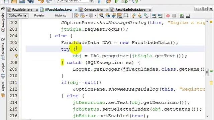The height and width of the screenshot is (120, 214).
Task: Click the top yellow error stripe marker
Action: pyautogui.click(x=211, y=22)
